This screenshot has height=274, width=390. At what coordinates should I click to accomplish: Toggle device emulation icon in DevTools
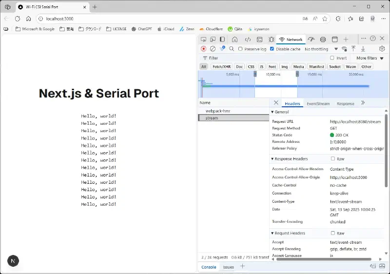[x=213, y=39]
